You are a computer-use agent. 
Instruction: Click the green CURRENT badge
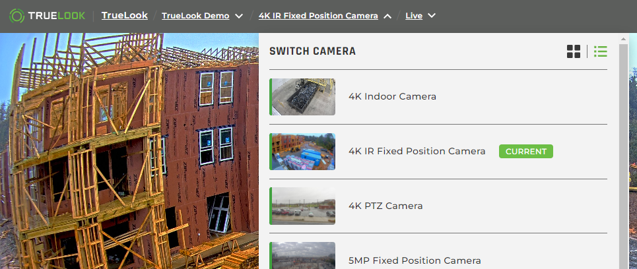pyautogui.click(x=525, y=152)
